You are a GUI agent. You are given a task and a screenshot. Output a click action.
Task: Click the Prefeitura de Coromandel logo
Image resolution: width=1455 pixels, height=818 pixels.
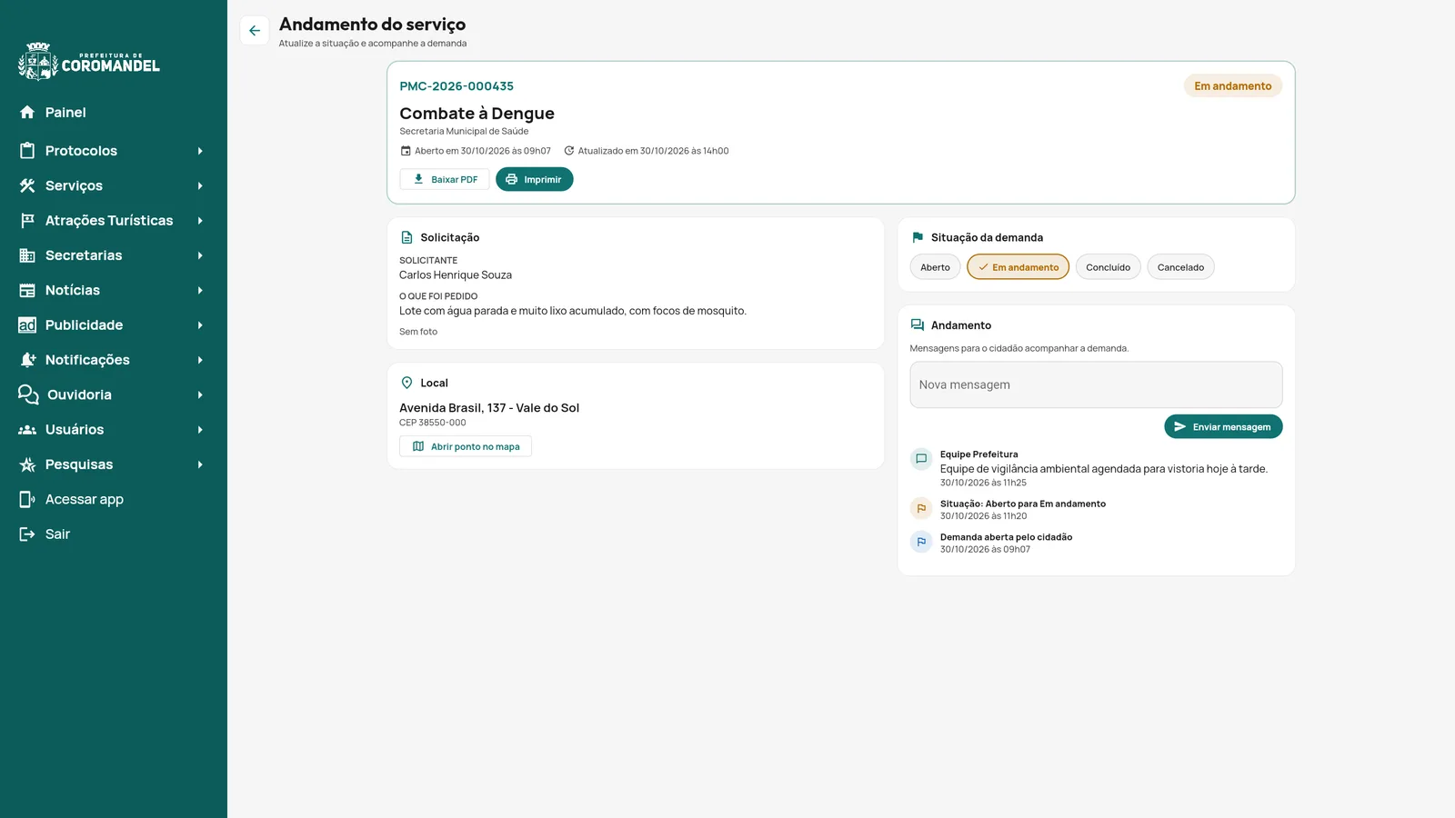[x=89, y=61]
